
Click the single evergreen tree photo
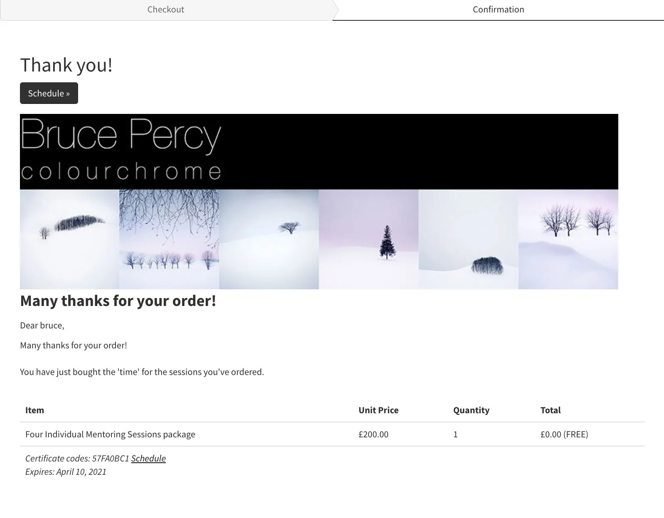[x=369, y=239]
